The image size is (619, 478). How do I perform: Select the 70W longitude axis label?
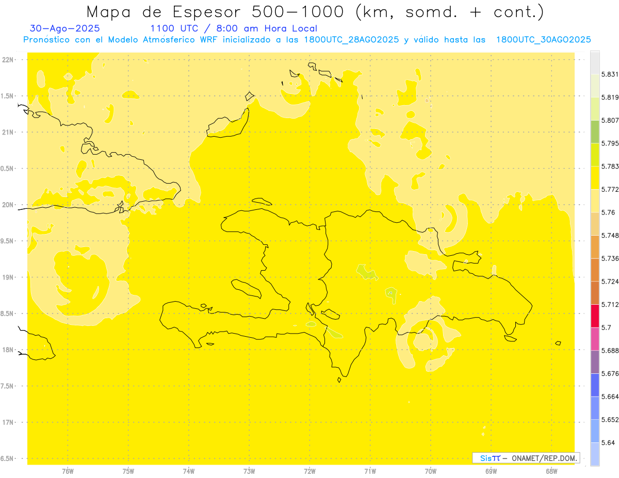(431, 471)
